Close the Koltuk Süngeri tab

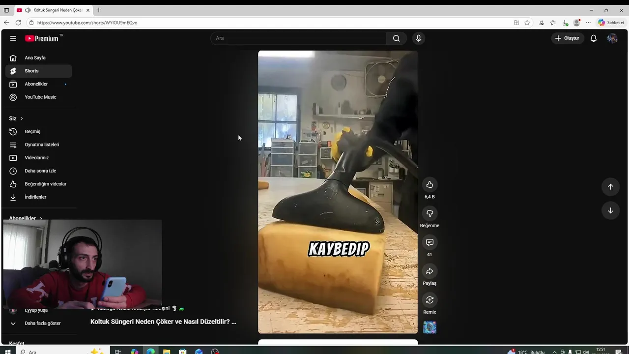(88, 10)
